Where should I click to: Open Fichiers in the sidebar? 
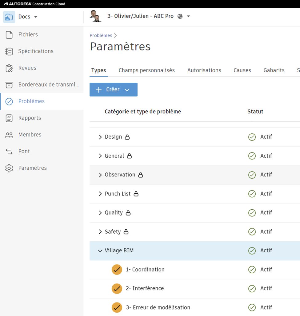click(x=28, y=35)
